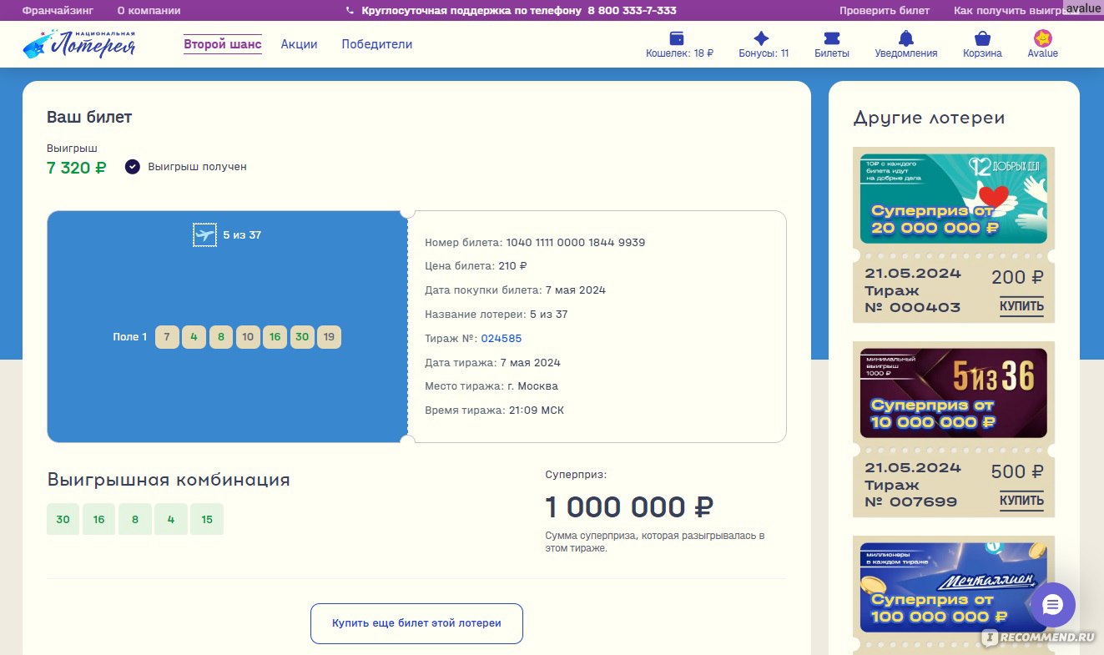Switch to Второй шанс tab
Image resolution: width=1104 pixels, height=655 pixels.
[x=223, y=44]
